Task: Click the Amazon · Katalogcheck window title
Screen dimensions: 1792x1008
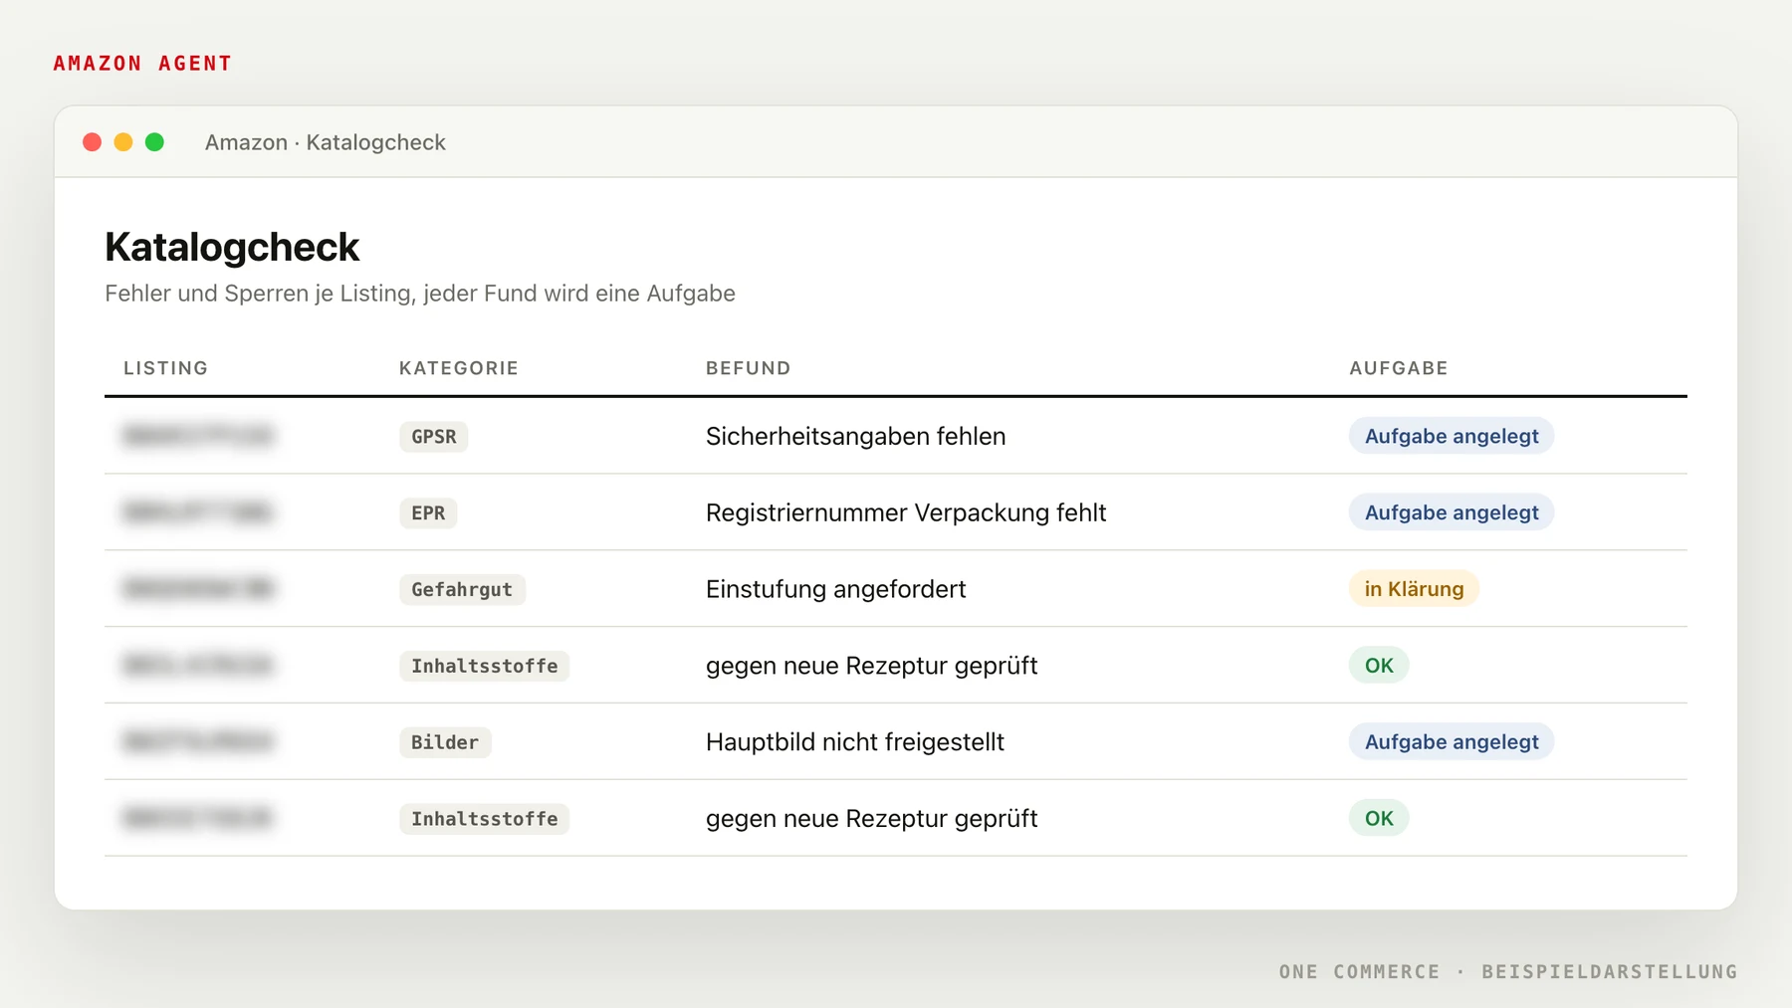Action: [326, 142]
